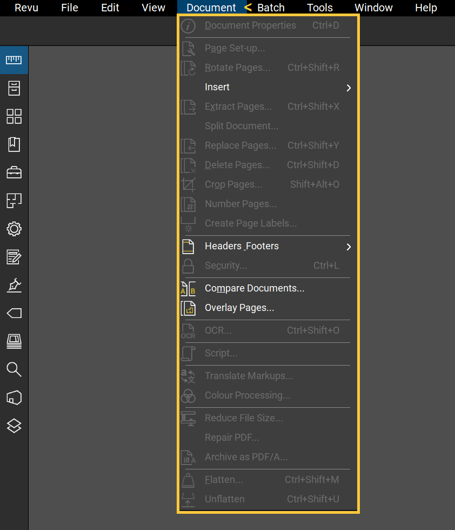Screen dimensions: 455x530
Task: Open the Bookmarks panel
Action: (14, 144)
